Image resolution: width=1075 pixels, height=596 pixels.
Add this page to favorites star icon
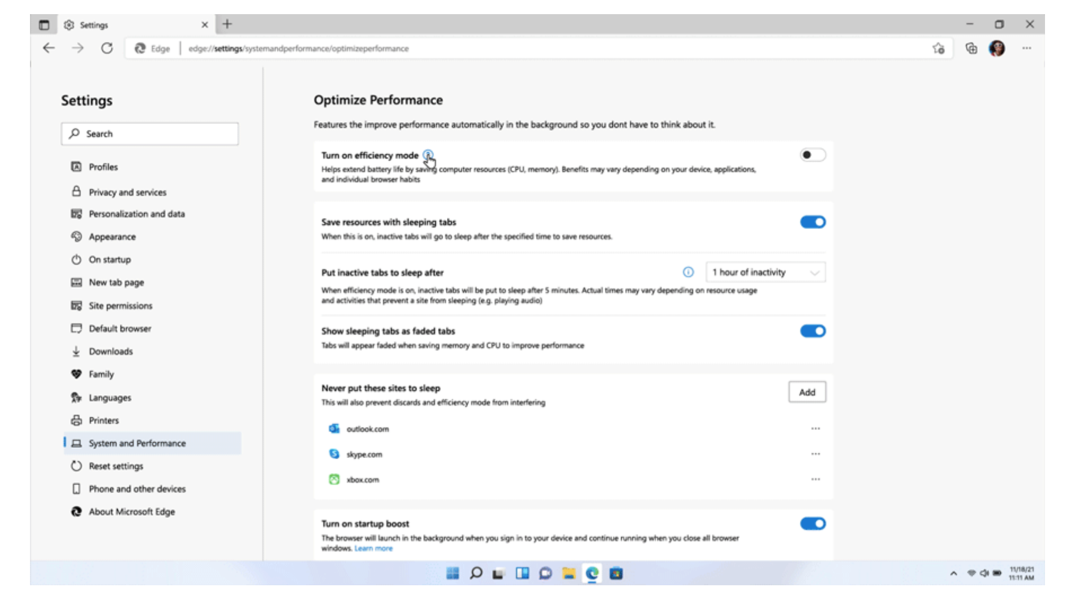[939, 49]
